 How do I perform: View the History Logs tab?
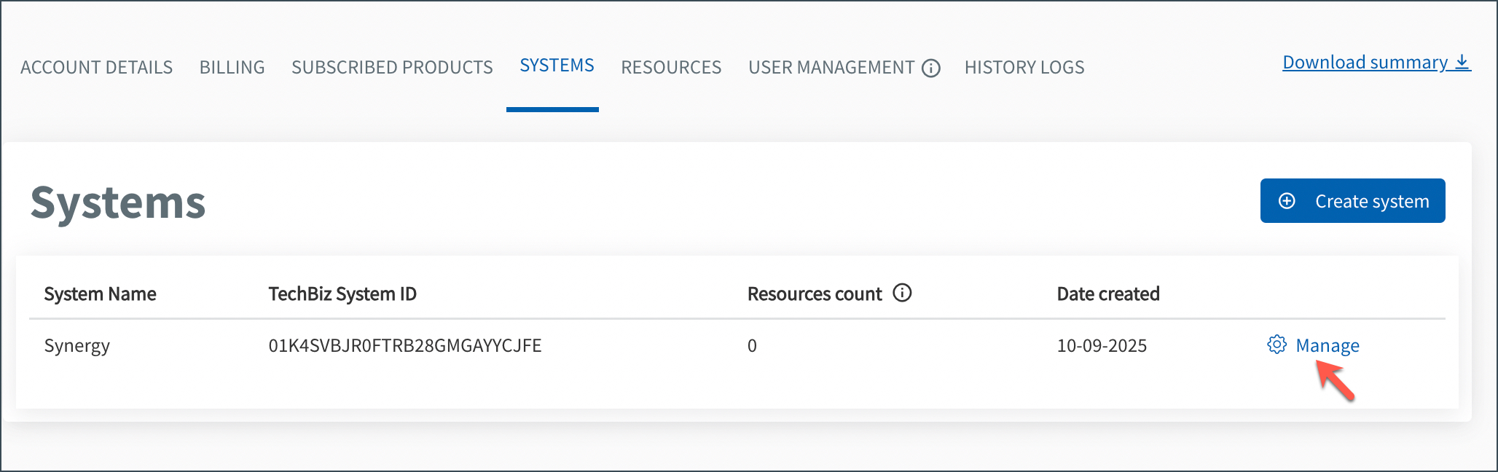click(x=1024, y=68)
